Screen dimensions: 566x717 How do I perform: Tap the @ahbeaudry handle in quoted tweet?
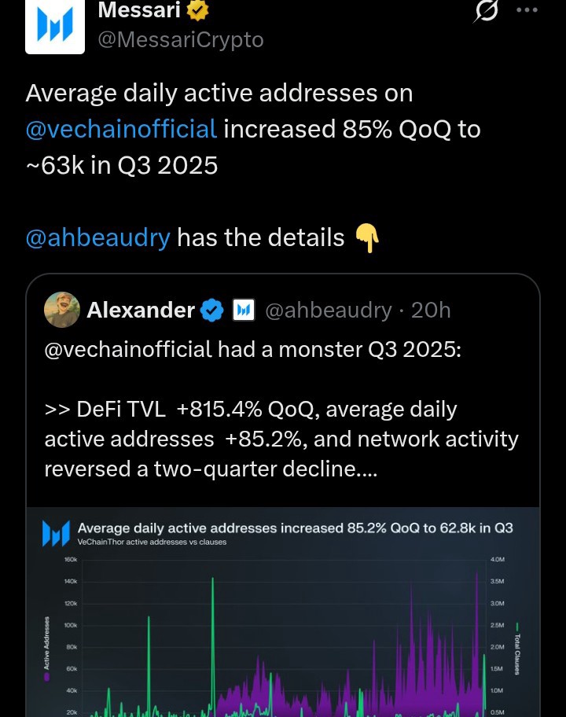[x=329, y=310]
